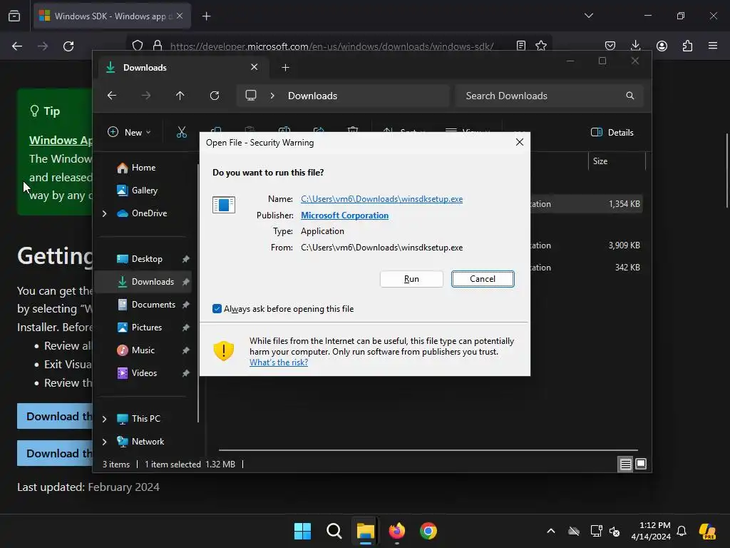
Task: Bookmark this page with the star icon
Action: pos(541,46)
